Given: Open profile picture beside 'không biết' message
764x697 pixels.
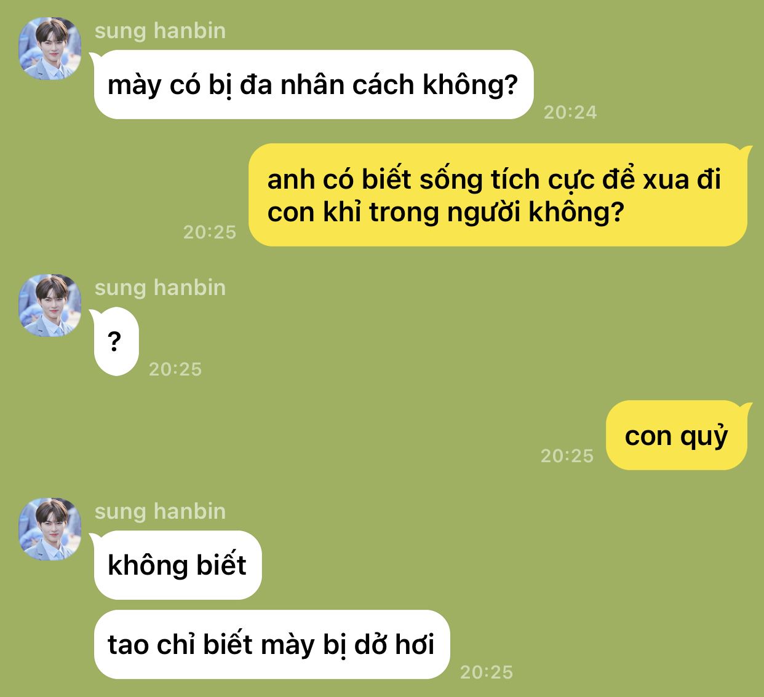Looking at the screenshot, I should coord(50,529).
